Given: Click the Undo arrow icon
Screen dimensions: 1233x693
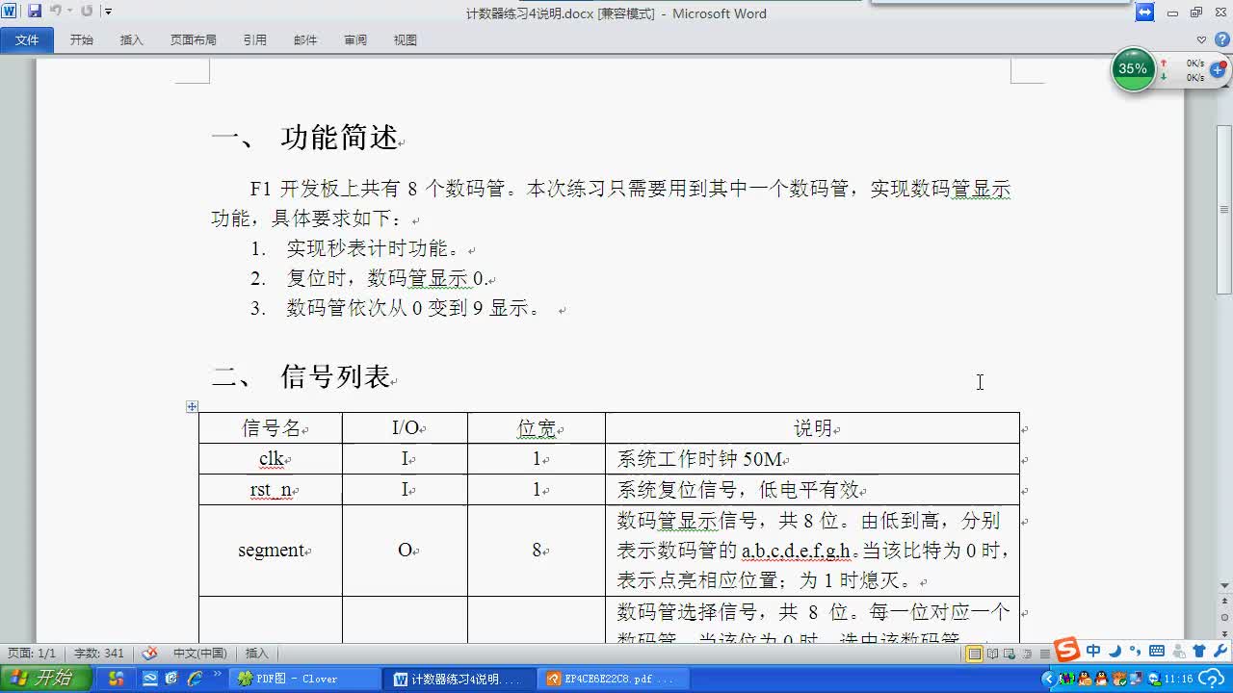Looking at the screenshot, I should pos(56,12).
